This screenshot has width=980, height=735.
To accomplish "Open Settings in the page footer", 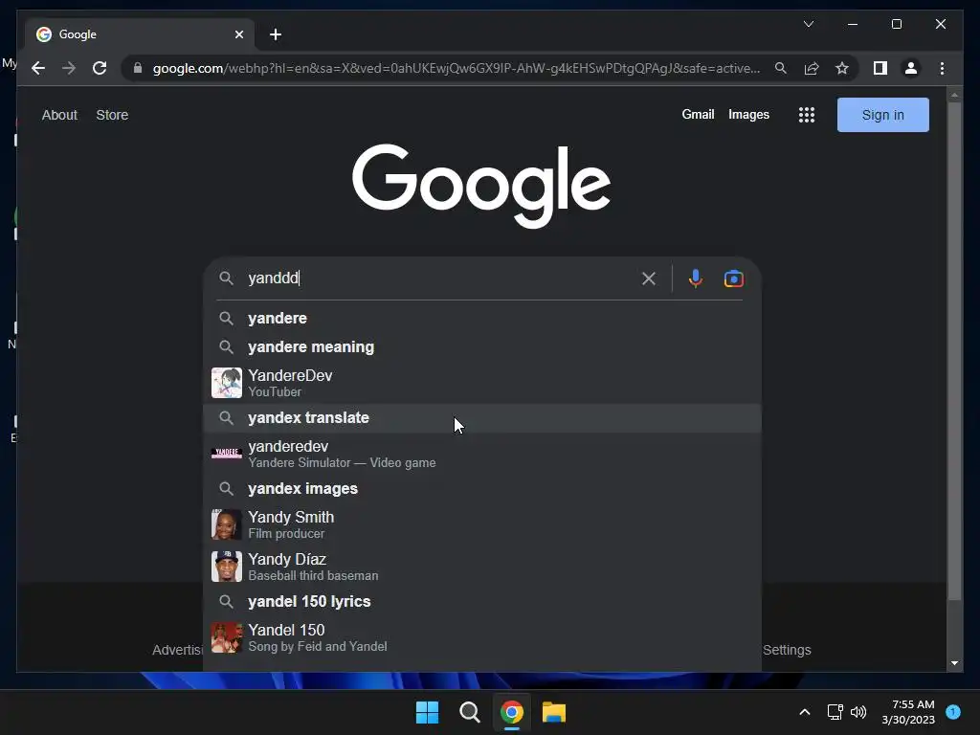I will click(787, 650).
